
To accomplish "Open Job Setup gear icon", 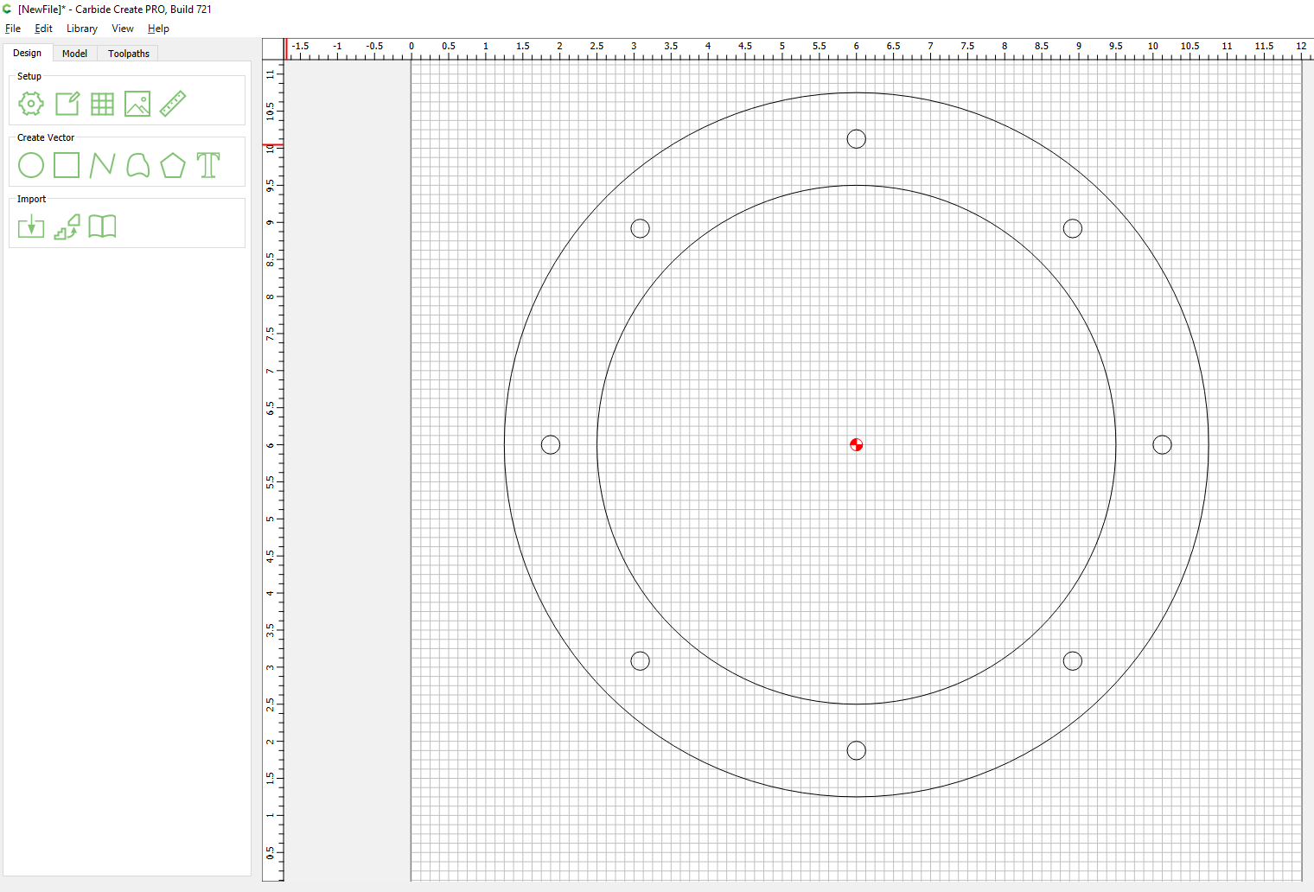I will tap(31, 104).
